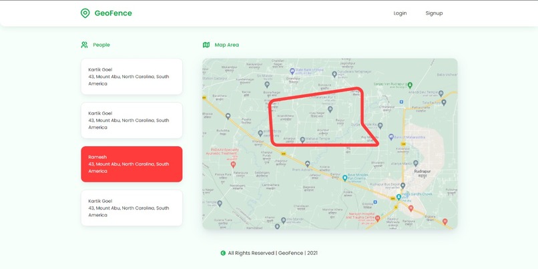Click the Bank of Maharashtra pin

point(390,137)
